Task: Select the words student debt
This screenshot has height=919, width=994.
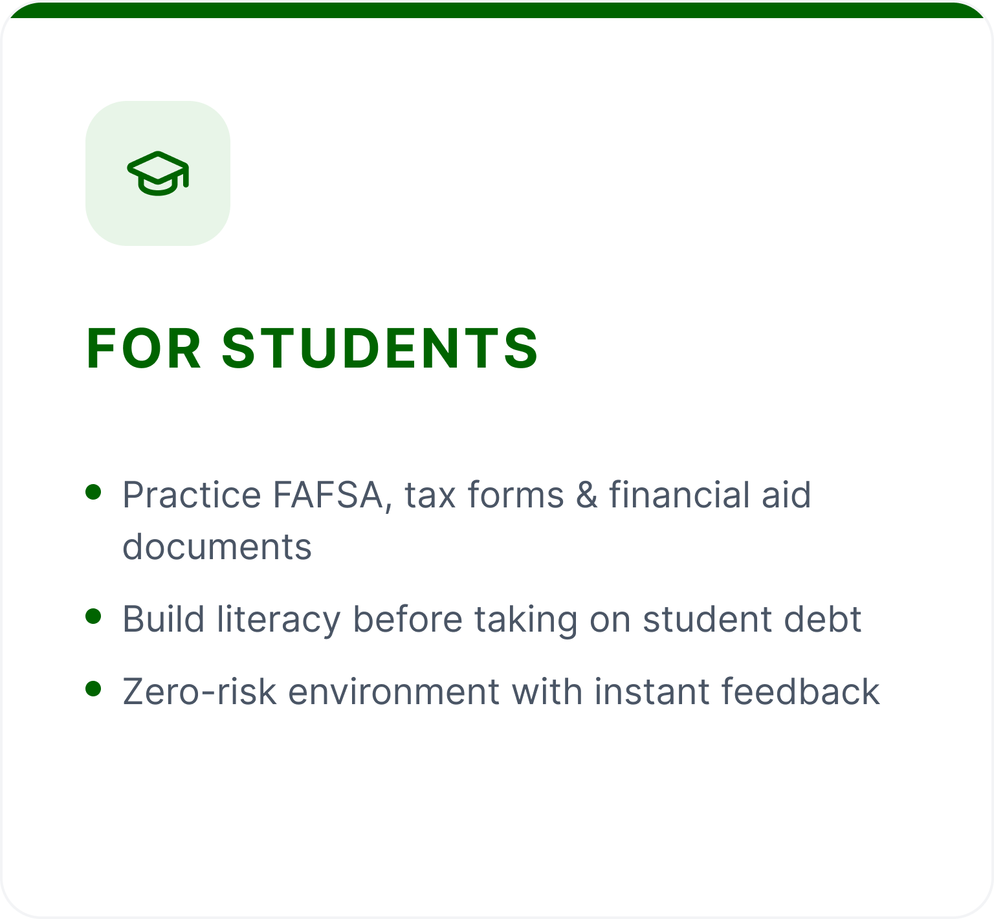Action: point(752,619)
